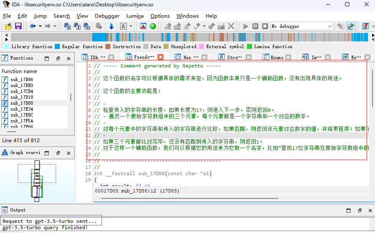This screenshot has width=375, height=233.
Task: Open the No debugger combo box
Action: [x=302, y=26]
